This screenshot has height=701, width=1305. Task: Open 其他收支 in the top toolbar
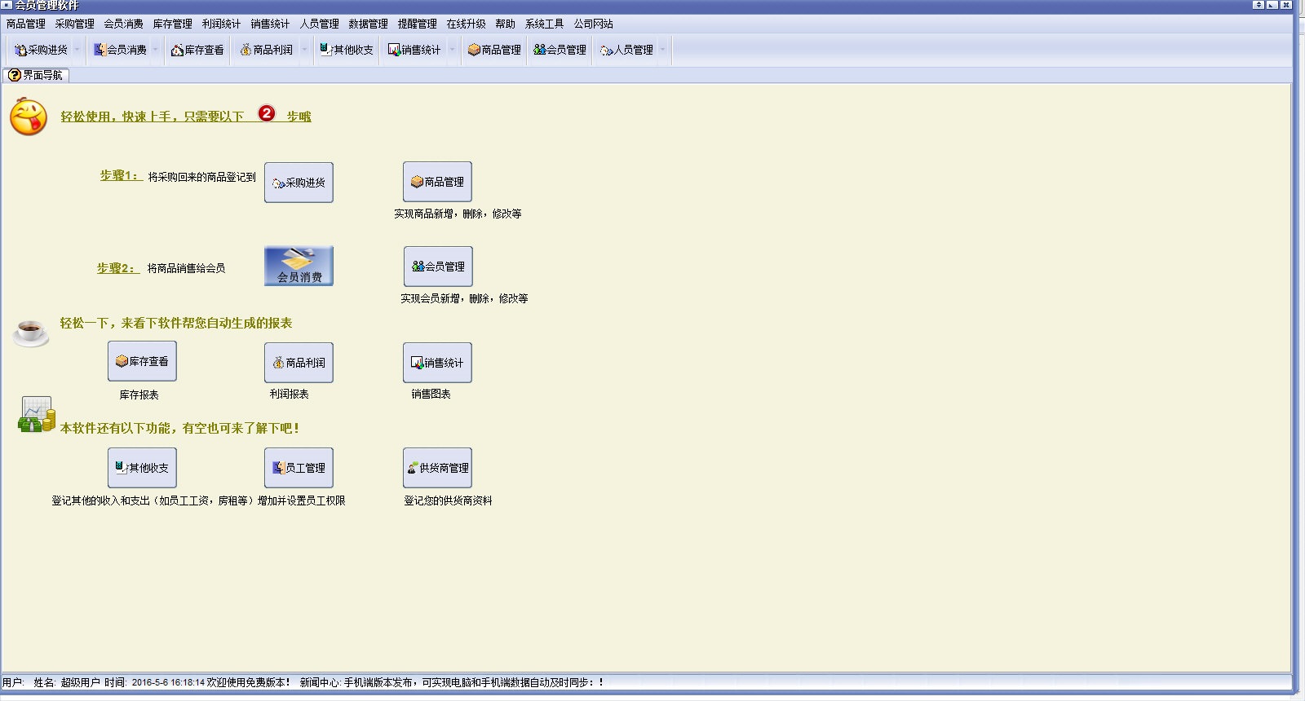click(x=347, y=50)
